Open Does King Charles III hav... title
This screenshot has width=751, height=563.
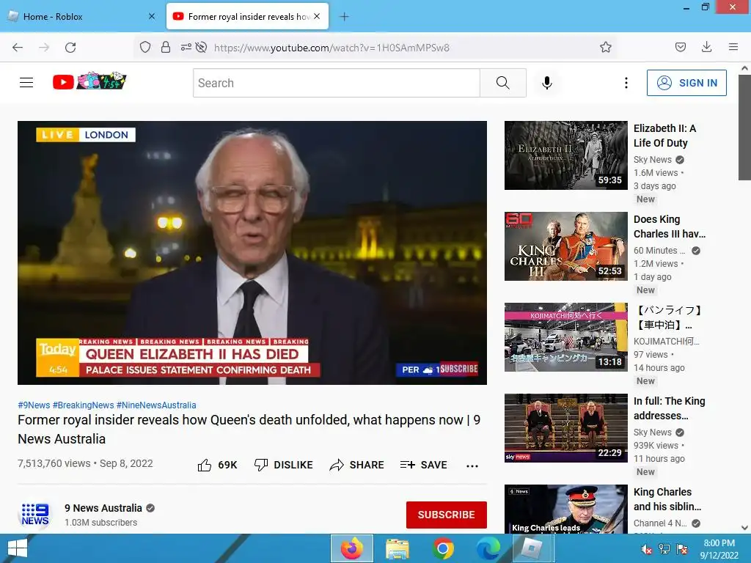point(670,227)
